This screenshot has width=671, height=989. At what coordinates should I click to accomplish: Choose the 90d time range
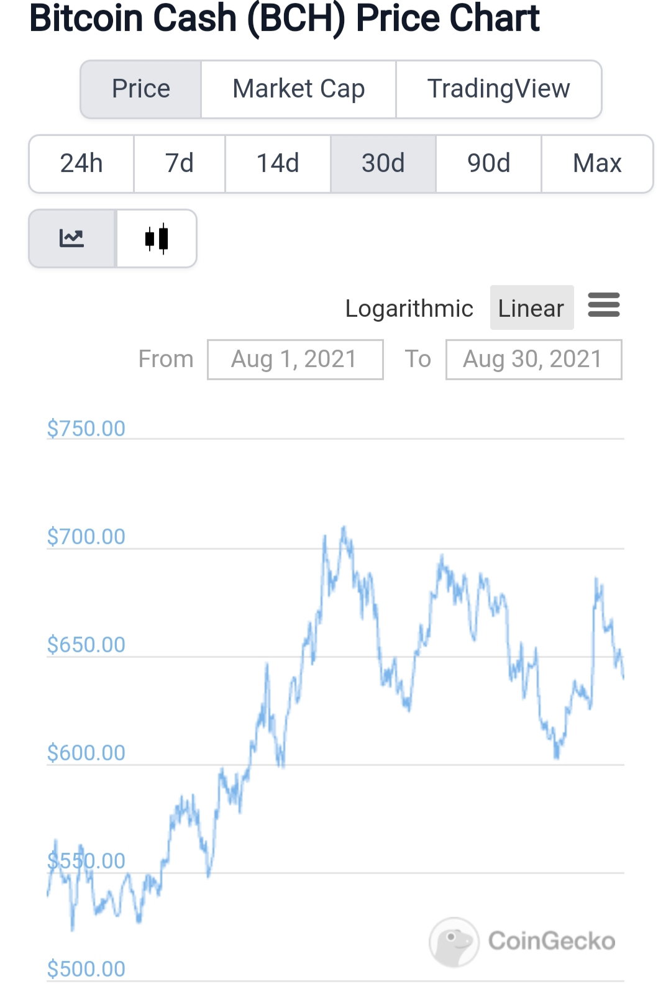coord(489,163)
